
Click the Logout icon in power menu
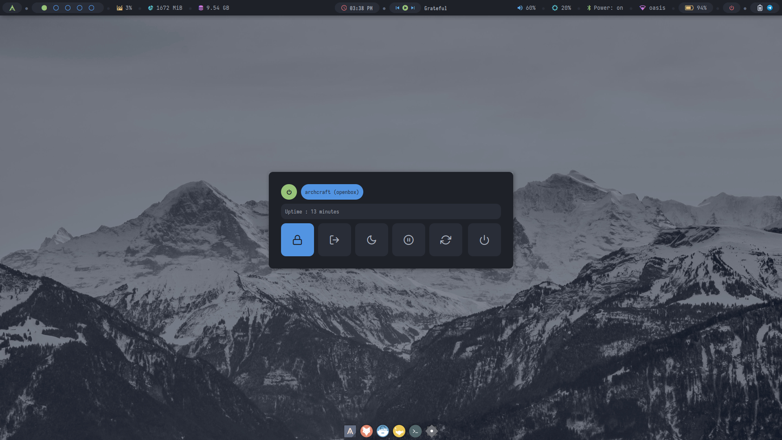tap(334, 240)
